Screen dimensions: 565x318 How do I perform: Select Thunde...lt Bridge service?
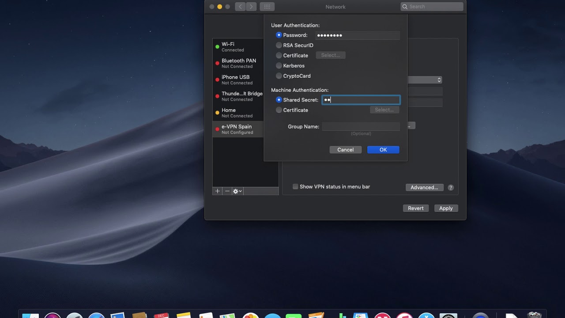238,96
